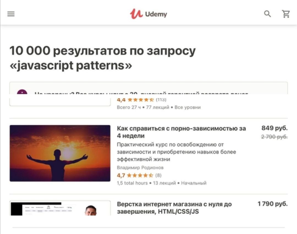Viewport: 297px width, 234px height.
Task: Open the hamburger navigation menu
Action: [11, 14]
